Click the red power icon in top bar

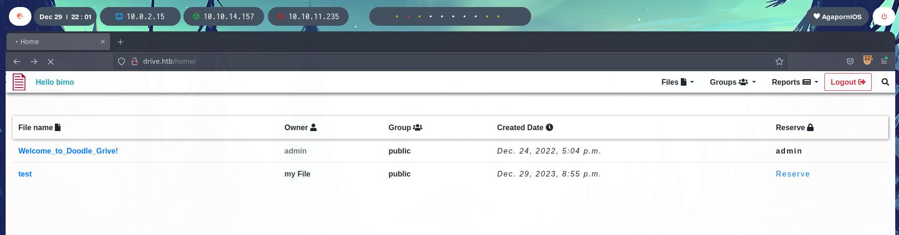point(884,16)
